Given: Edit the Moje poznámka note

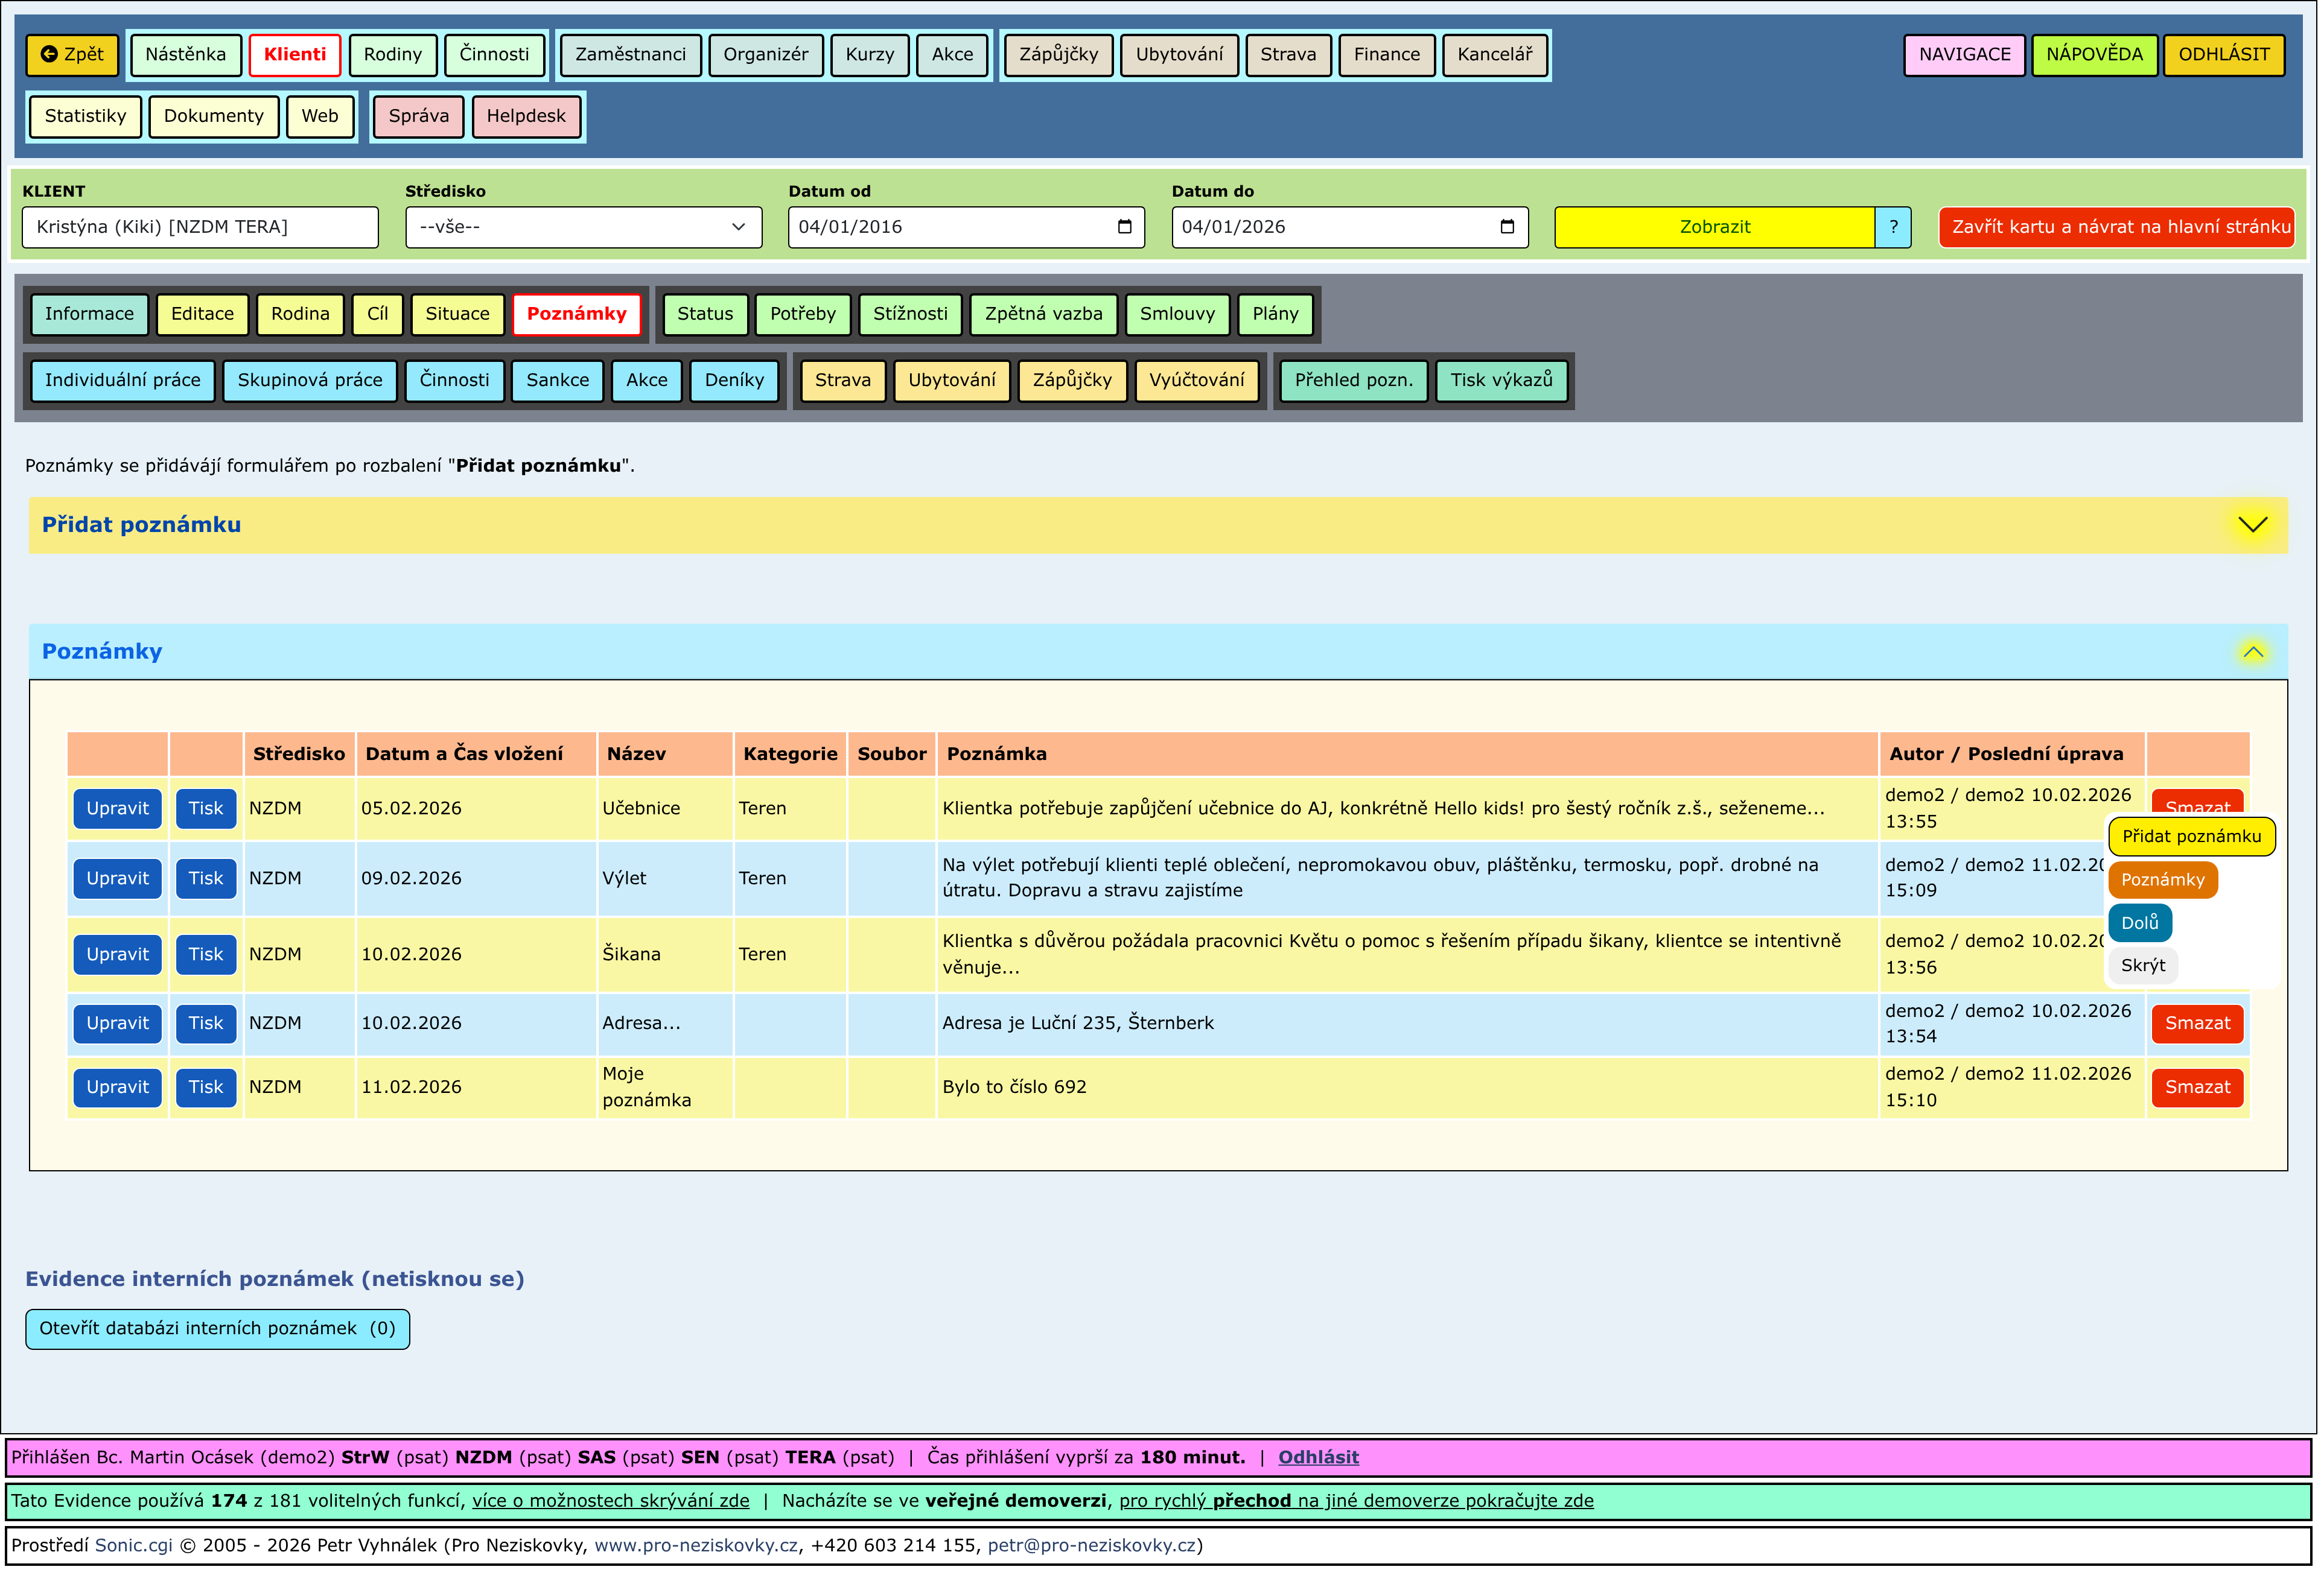Looking at the screenshot, I should [117, 1088].
